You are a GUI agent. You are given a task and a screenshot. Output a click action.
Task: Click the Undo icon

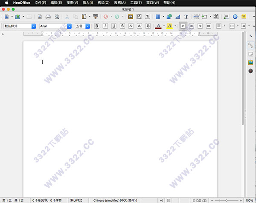(x=106, y=17)
